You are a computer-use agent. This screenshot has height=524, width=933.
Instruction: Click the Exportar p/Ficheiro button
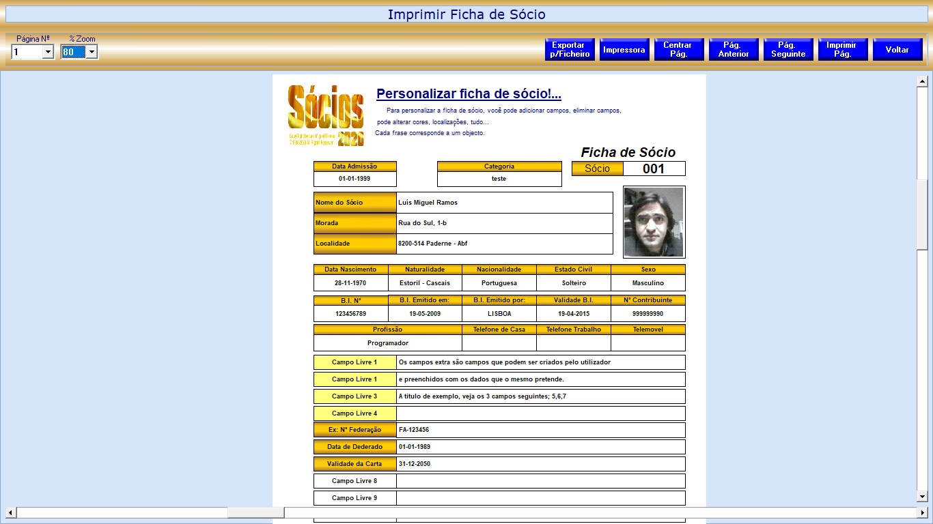pyautogui.click(x=570, y=50)
